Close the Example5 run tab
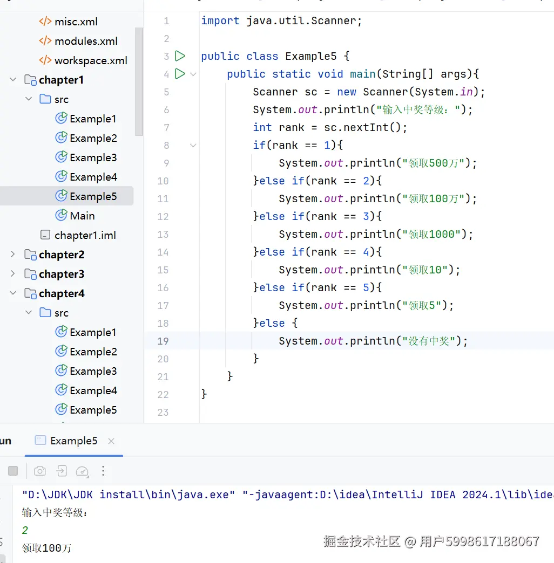 (x=111, y=441)
